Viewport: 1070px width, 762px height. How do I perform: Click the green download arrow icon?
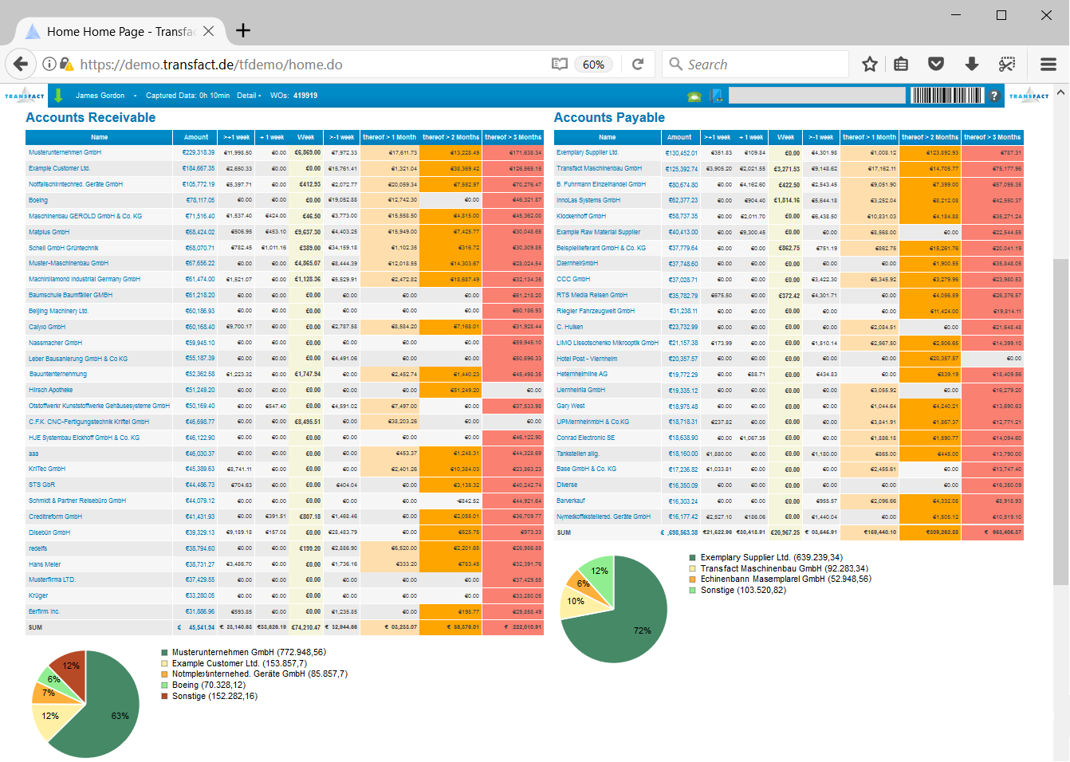(x=58, y=96)
